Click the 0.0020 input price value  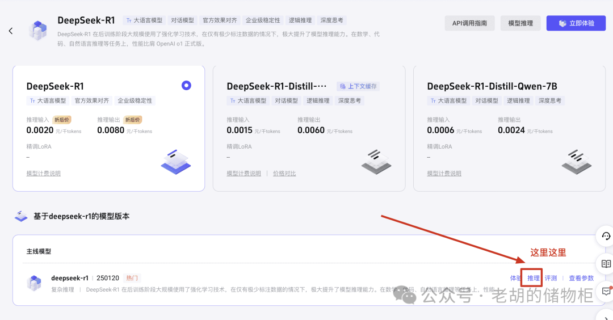click(x=40, y=130)
